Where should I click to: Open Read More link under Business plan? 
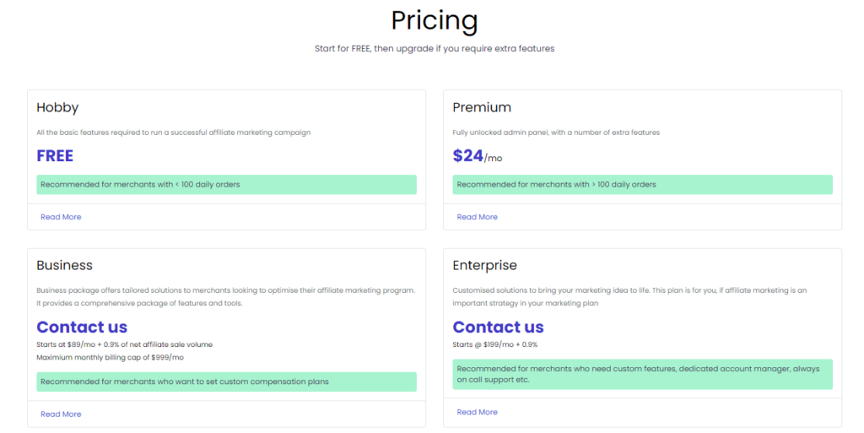pos(61,414)
